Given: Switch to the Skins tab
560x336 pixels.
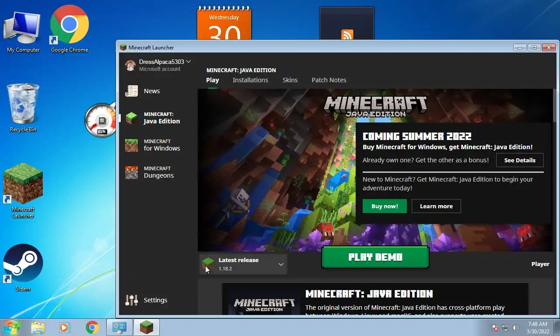Looking at the screenshot, I should click(x=290, y=80).
